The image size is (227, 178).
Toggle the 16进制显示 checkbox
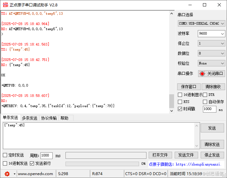tap(180, 95)
